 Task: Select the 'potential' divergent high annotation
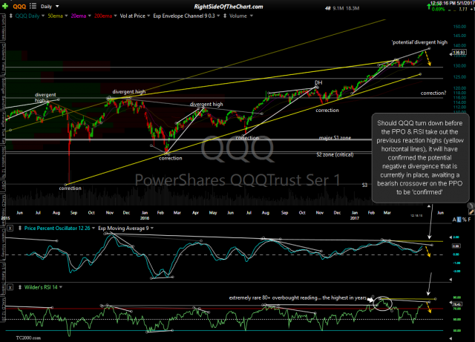[x=419, y=42]
